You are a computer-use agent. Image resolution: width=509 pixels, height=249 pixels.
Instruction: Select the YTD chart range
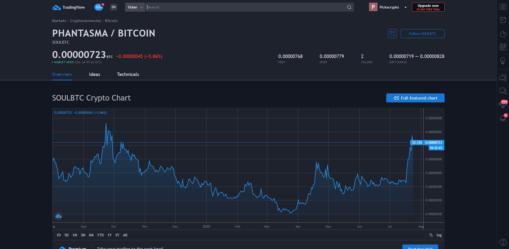[100, 235]
